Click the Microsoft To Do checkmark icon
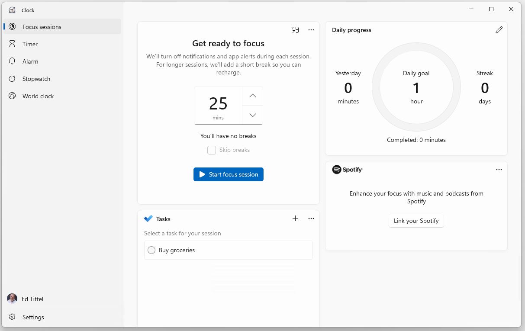Viewport: 525px width, 331px height. pos(148,219)
